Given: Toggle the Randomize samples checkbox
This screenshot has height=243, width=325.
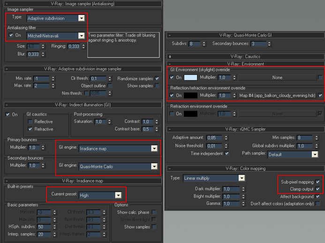Looking at the screenshot, I should pyautogui.click(x=157, y=79).
